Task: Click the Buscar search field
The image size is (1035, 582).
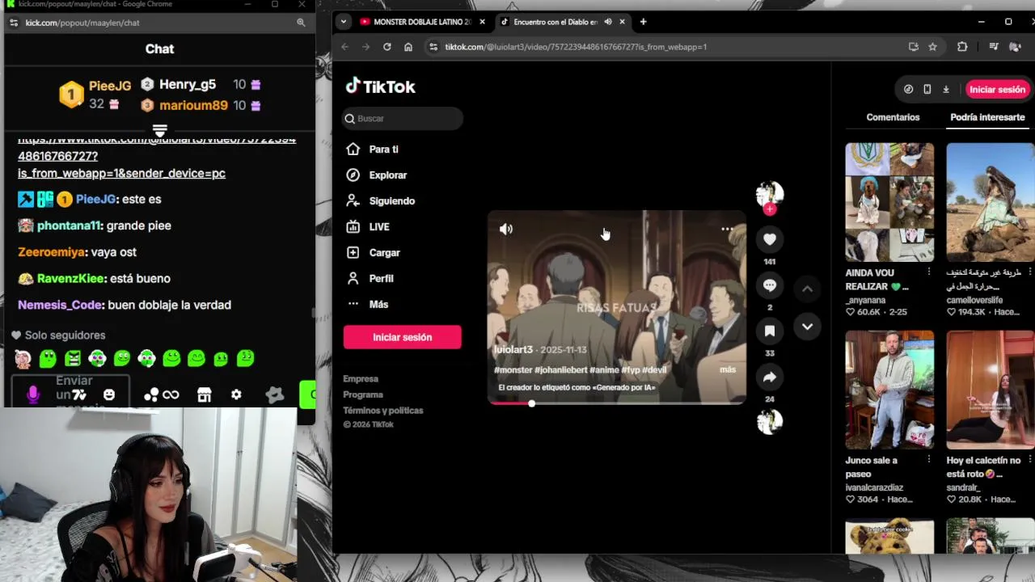Action: pos(403,118)
